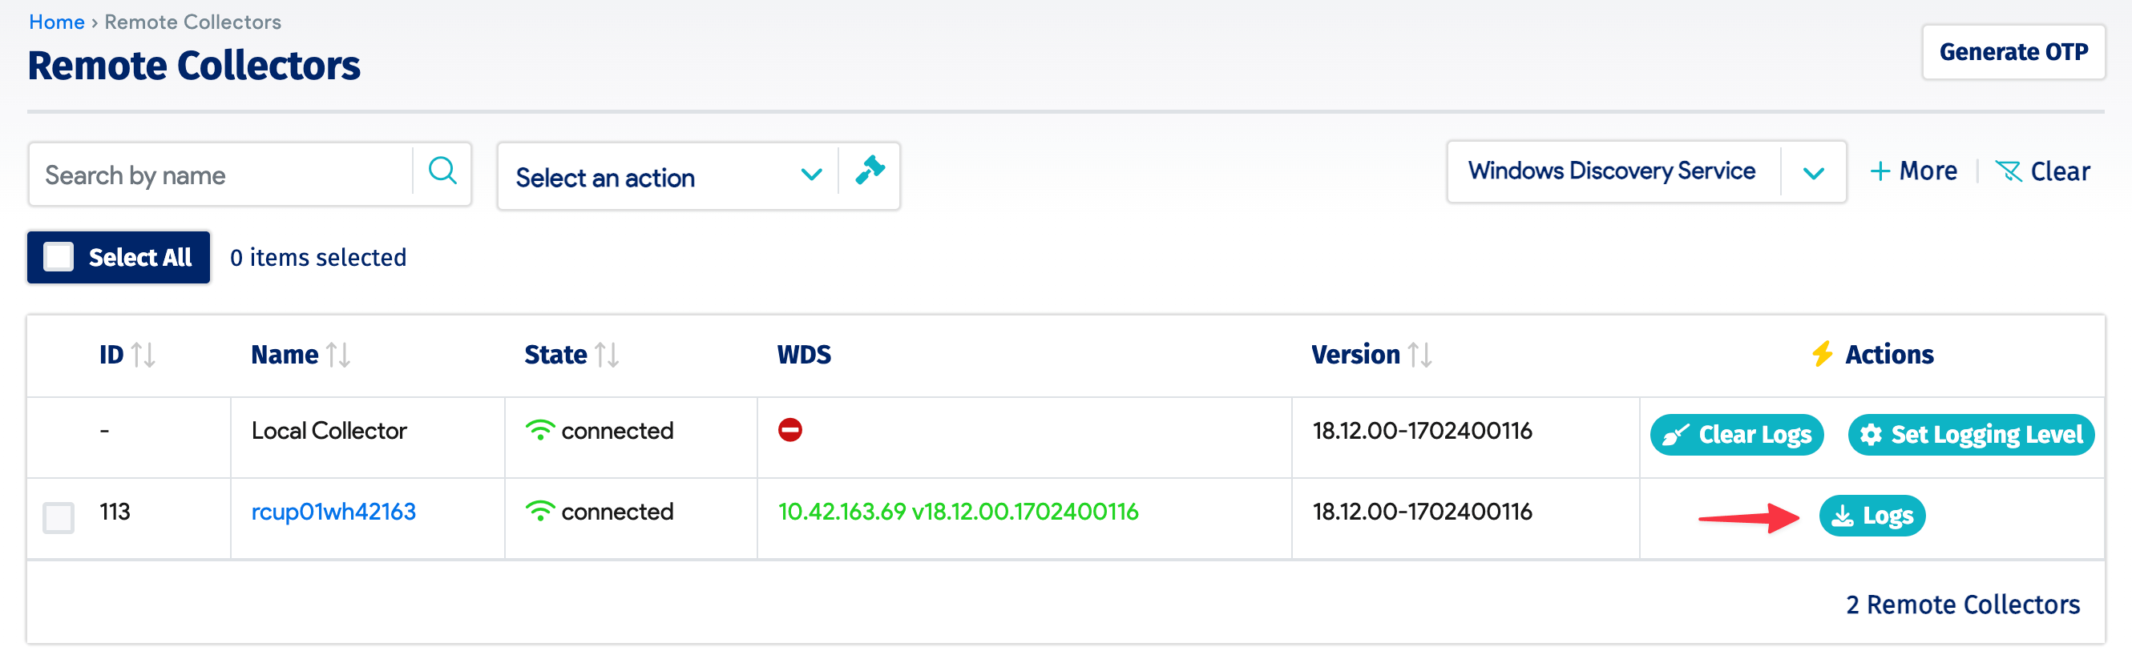
Task: Click More to add filters
Action: pos(1914,172)
